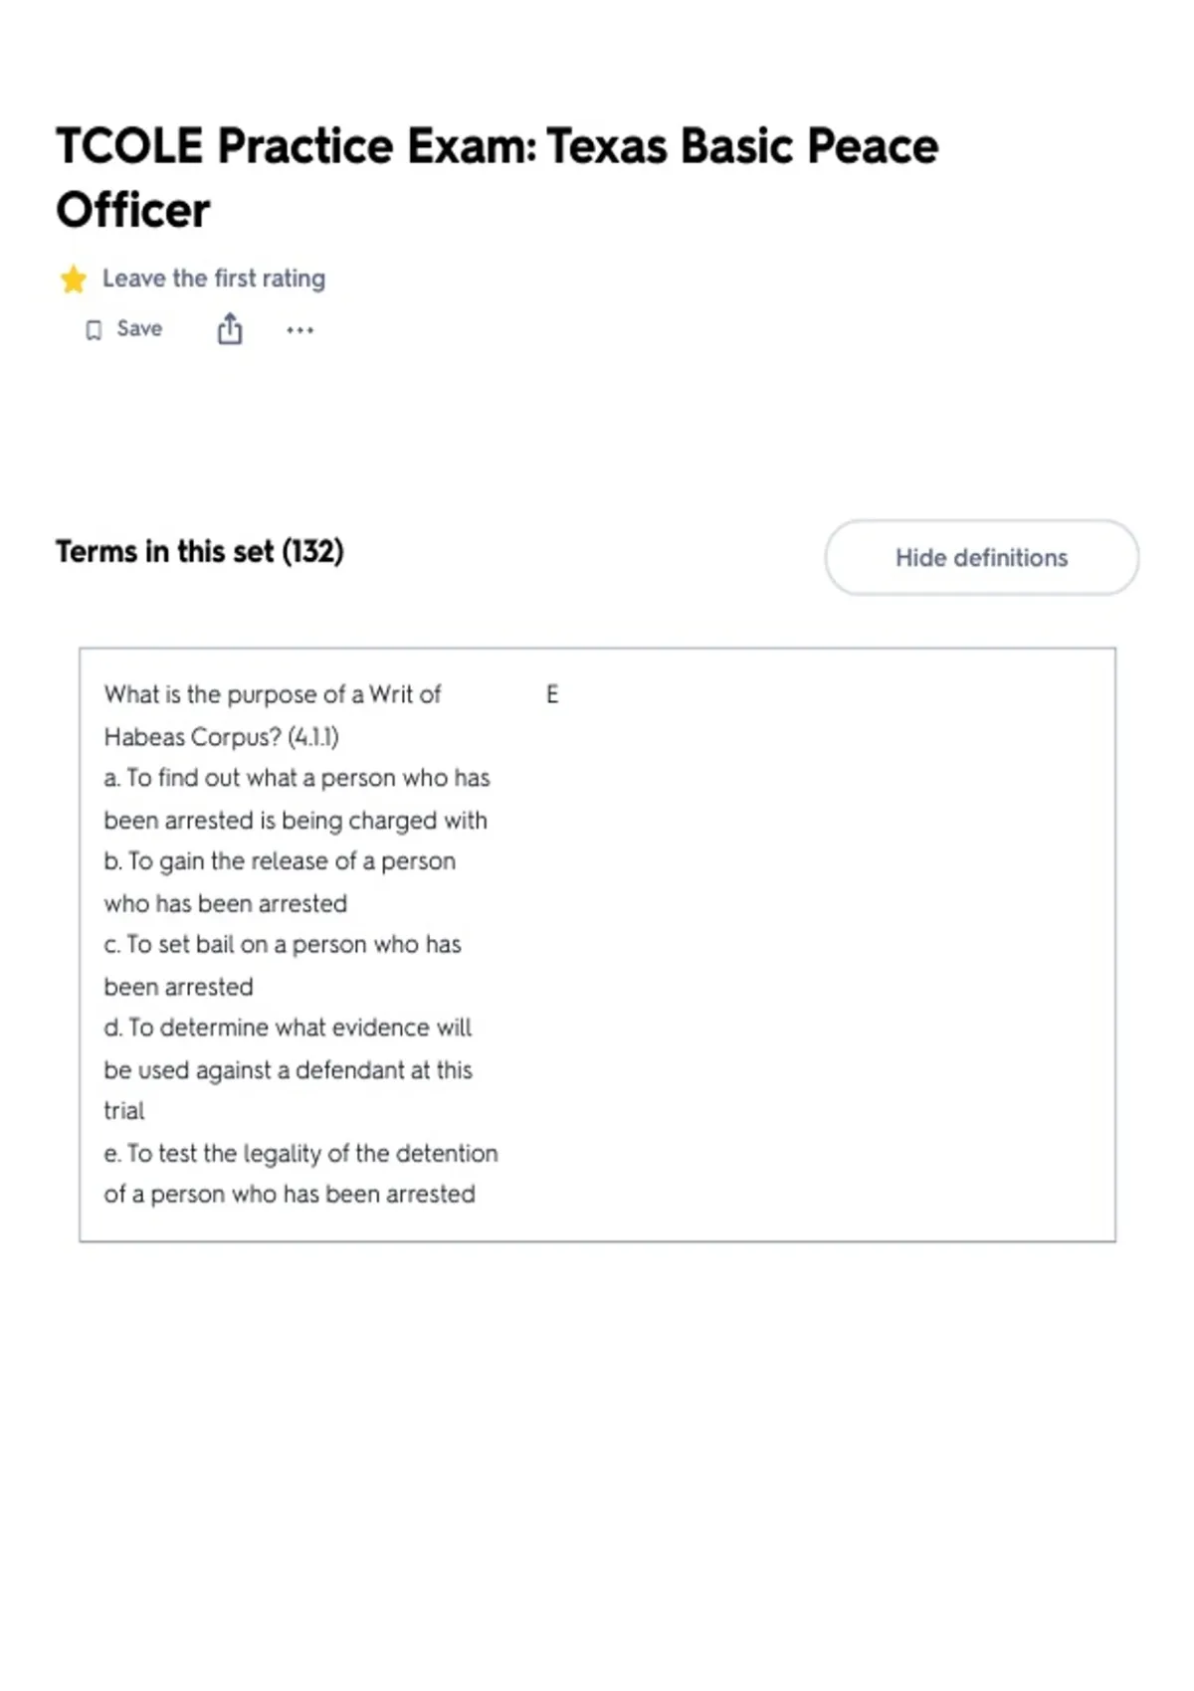The image size is (1194, 1691).
Task: Select answer option b about gaining release
Action: tap(280, 882)
